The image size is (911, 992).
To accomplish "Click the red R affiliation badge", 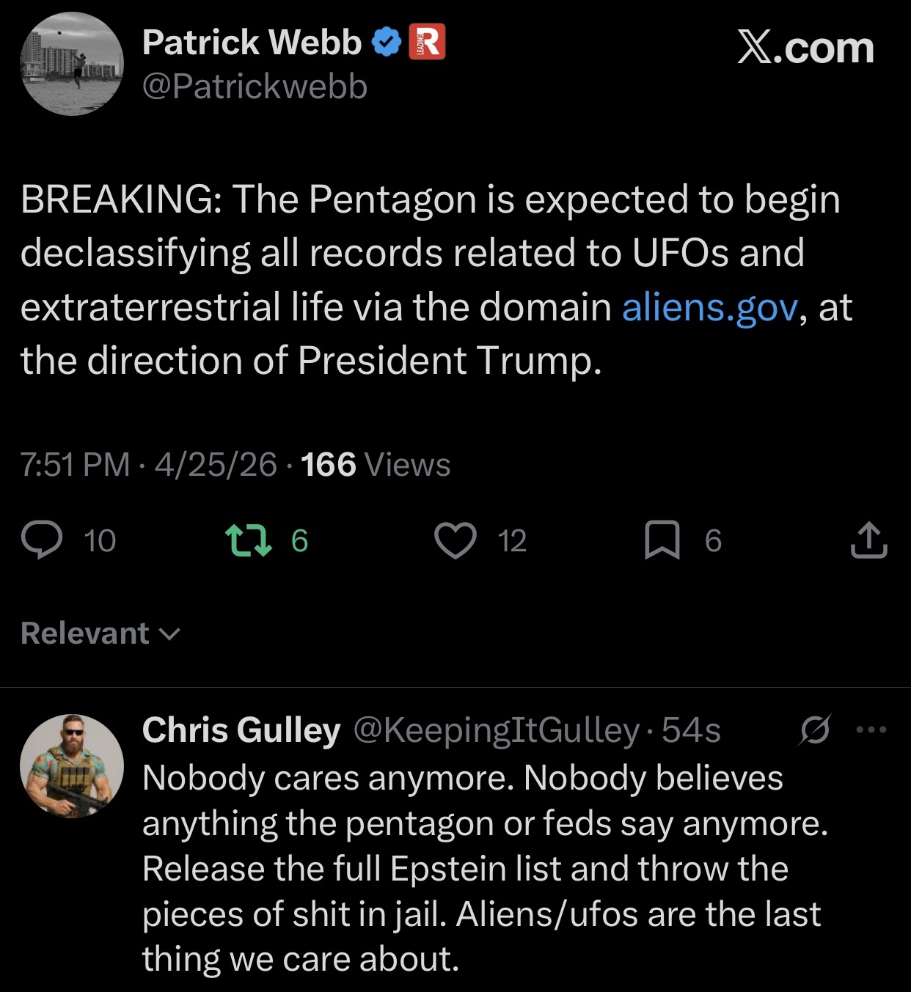I will click(426, 42).
